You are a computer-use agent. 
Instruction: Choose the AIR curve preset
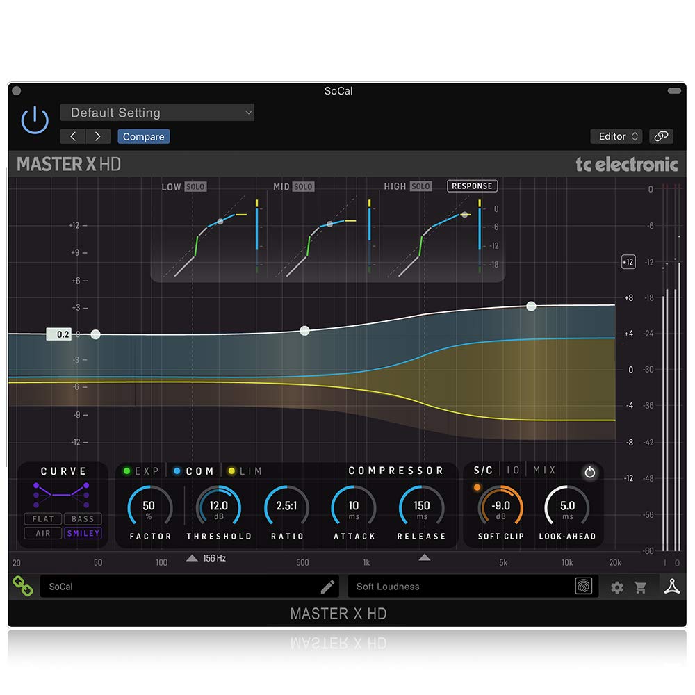tap(43, 533)
